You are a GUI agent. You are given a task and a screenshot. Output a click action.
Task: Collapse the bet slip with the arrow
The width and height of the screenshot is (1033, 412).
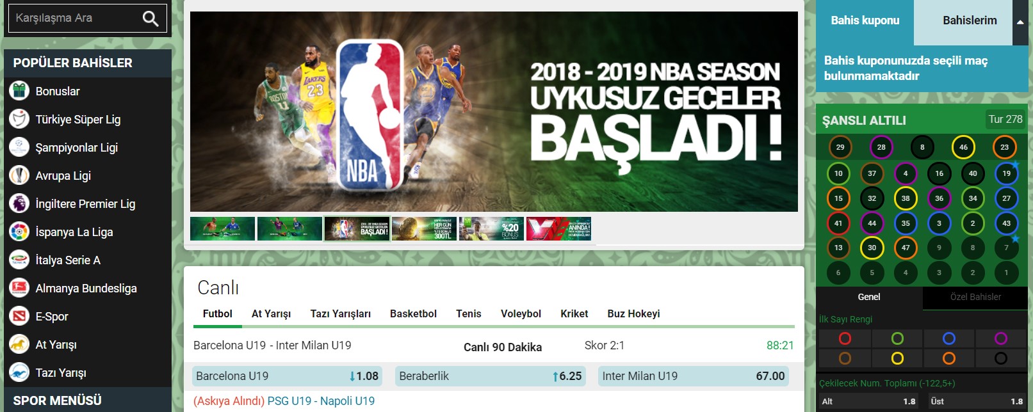pyautogui.click(x=1020, y=22)
